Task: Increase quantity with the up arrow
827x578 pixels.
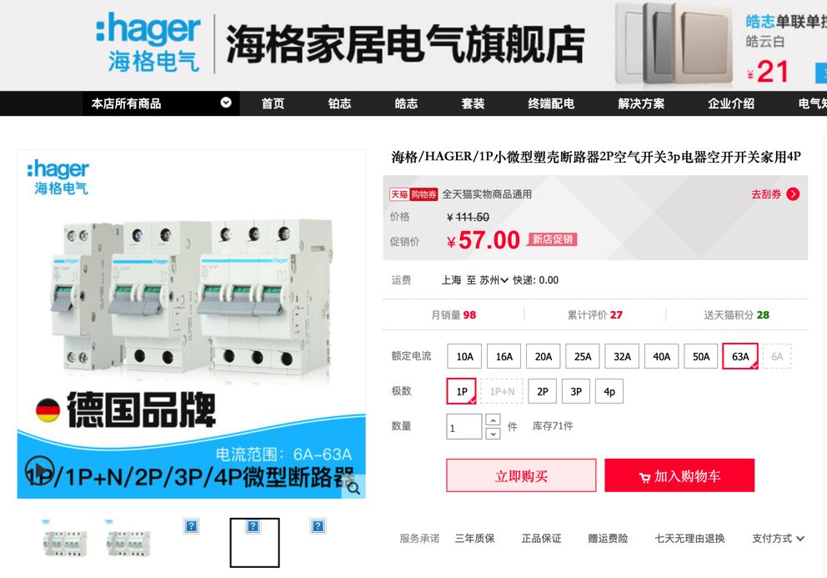Action: [x=493, y=420]
